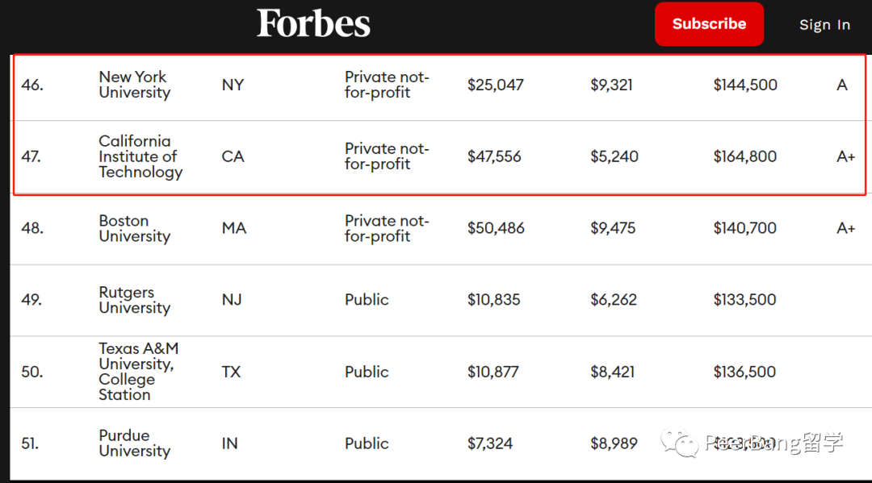Click rank number 46.

pos(32,85)
